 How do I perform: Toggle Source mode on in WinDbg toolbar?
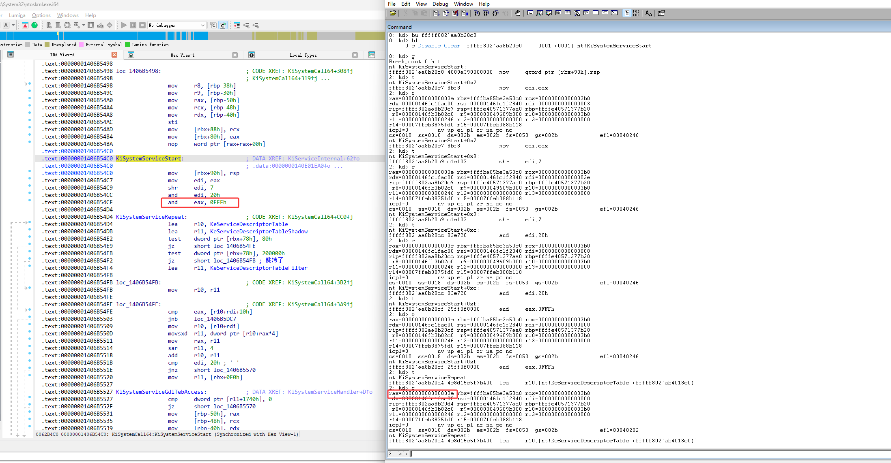(x=627, y=13)
